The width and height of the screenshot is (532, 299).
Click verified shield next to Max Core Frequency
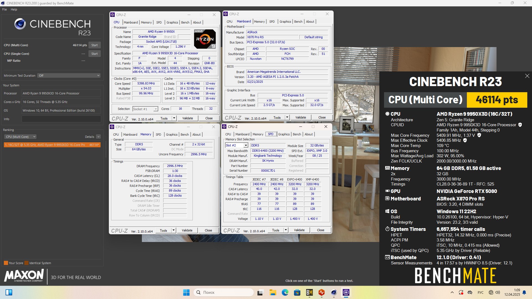[479, 135]
